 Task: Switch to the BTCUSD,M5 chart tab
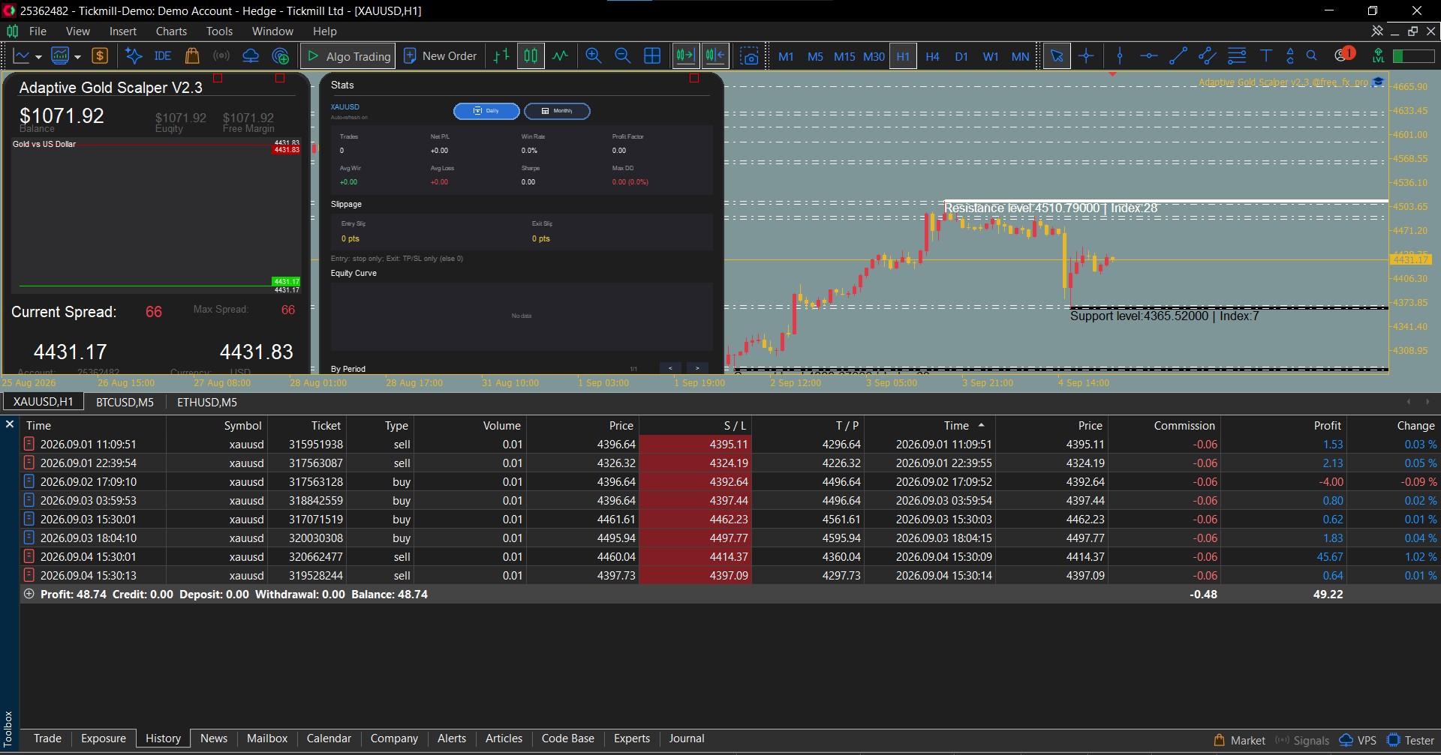click(x=125, y=402)
